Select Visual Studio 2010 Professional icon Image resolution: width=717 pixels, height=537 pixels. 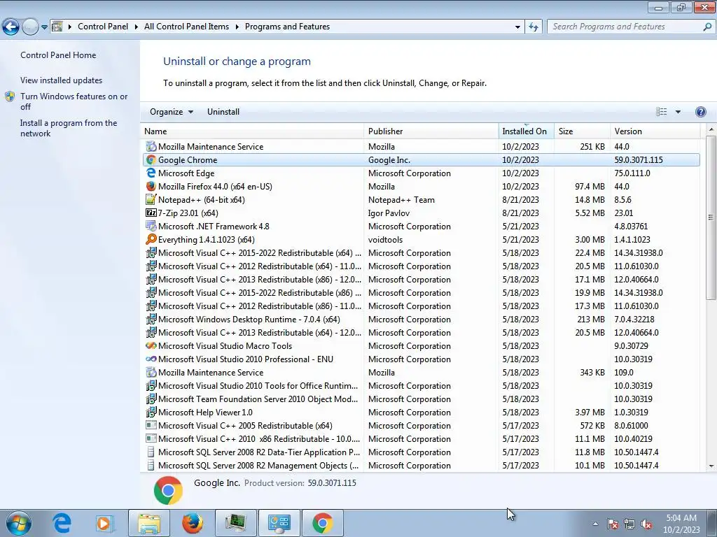(x=151, y=359)
